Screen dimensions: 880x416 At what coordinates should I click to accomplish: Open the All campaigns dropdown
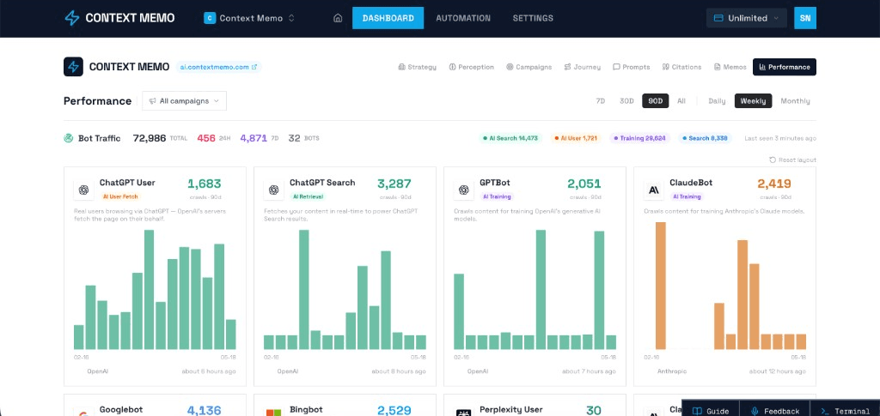(x=184, y=100)
